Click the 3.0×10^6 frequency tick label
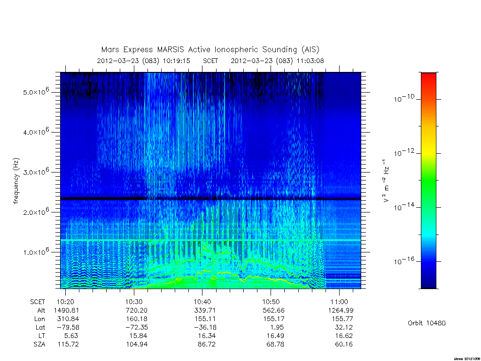The image size is (481, 361). click(36, 172)
